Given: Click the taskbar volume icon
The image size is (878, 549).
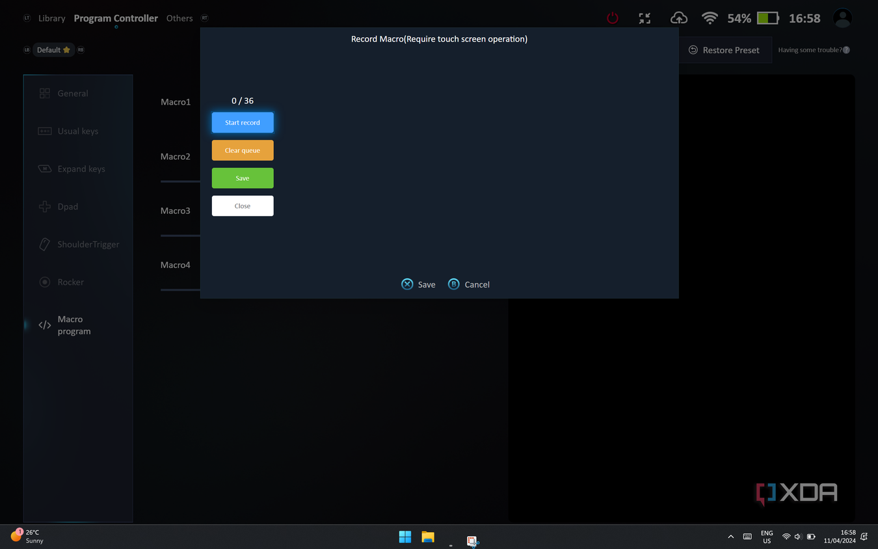Looking at the screenshot, I should coord(798,537).
